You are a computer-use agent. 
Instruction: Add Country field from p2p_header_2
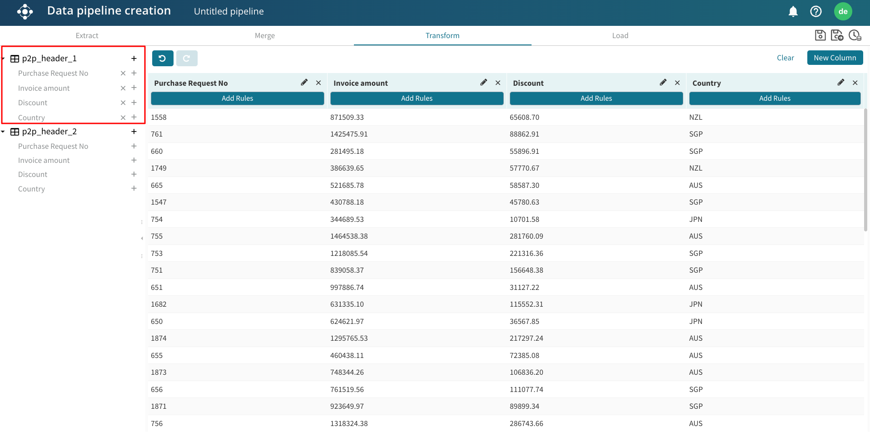pyautogui.click(x=134, y=189)
